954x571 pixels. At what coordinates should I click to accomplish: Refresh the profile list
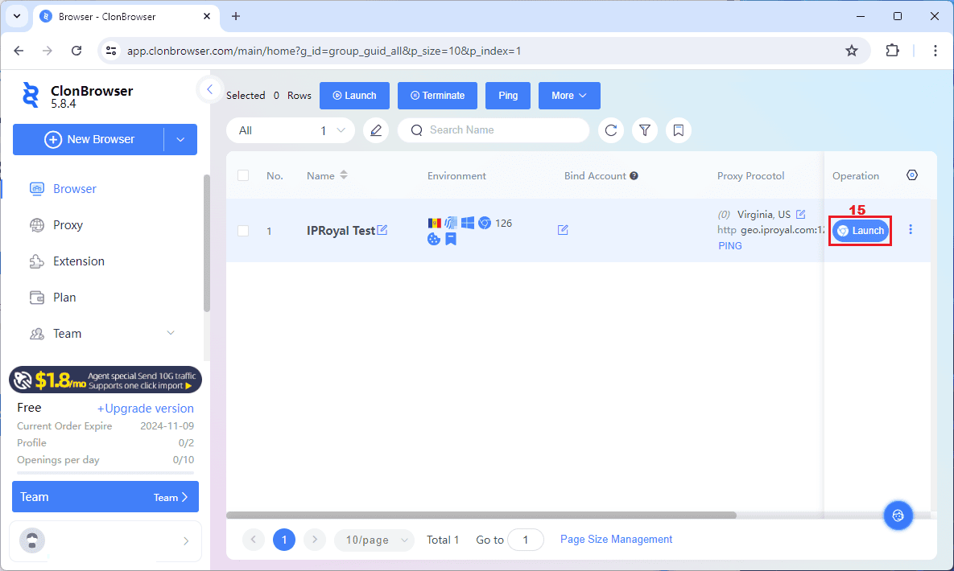coord(611,130)
